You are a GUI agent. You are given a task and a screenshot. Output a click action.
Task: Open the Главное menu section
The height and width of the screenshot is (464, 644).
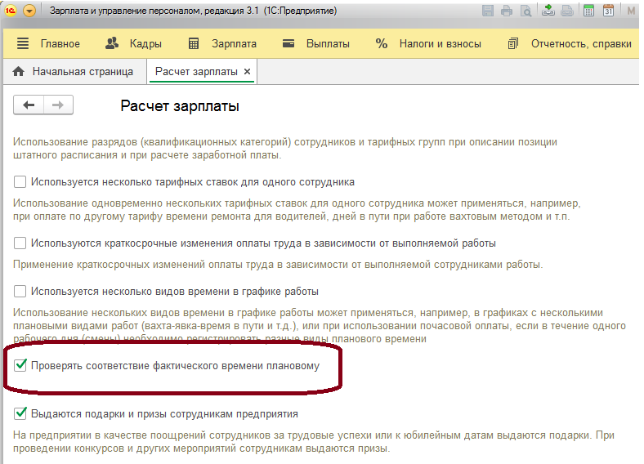pyautogui.click(x=48, y=43)
